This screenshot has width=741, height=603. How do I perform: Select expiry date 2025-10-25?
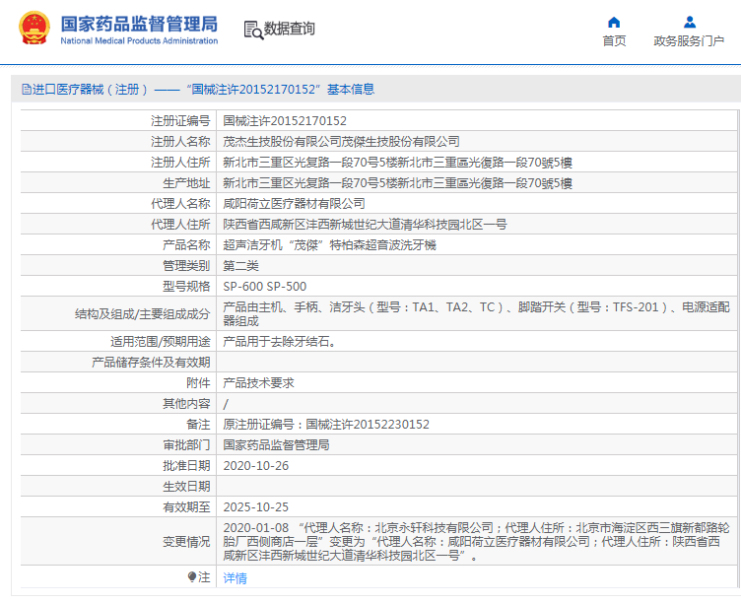[x=255, y=507]
